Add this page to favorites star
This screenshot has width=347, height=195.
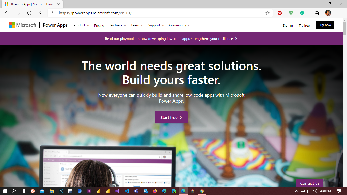point(267,13)
